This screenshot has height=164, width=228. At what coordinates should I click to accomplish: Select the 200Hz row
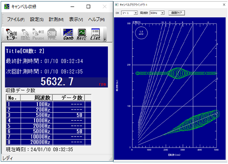[x=49, y=110]
